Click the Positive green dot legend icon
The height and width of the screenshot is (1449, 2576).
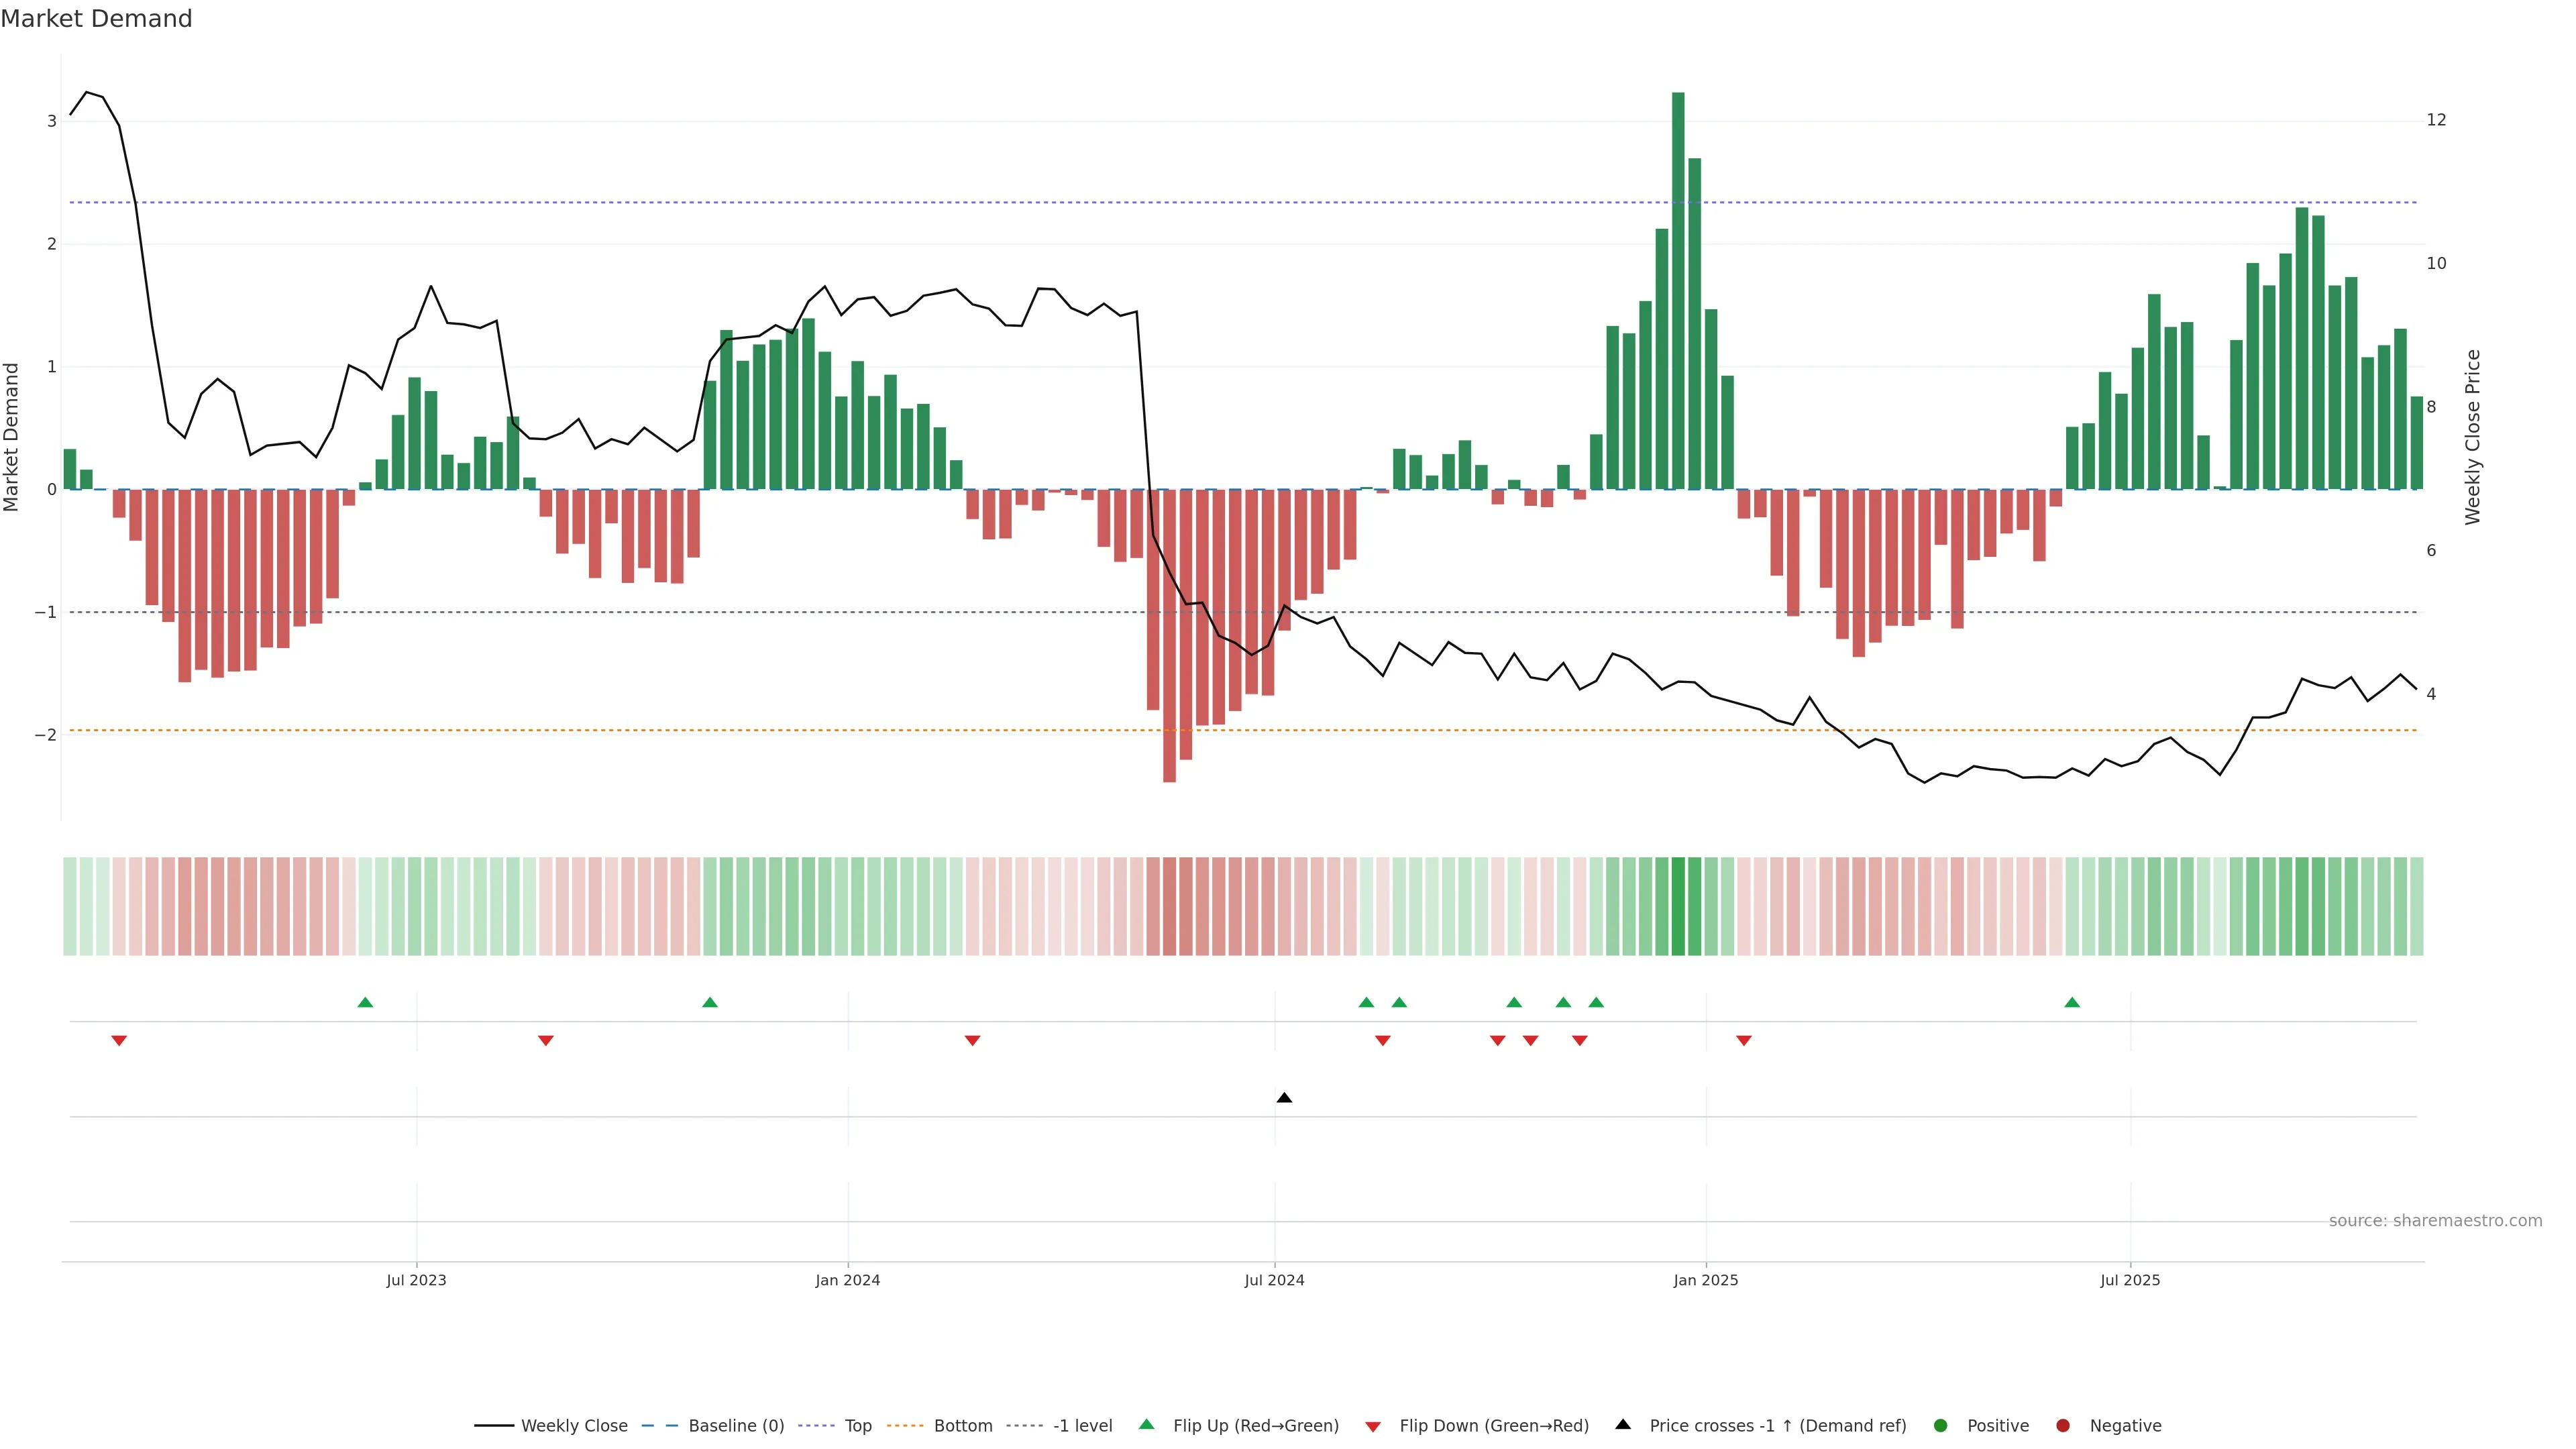(1941, 1426)
